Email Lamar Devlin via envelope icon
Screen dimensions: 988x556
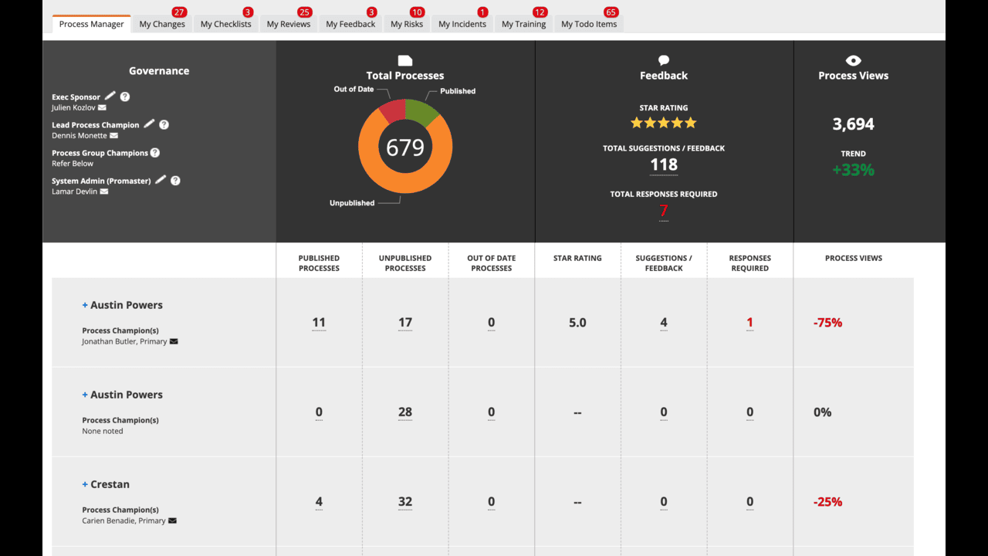click(104, 192)
